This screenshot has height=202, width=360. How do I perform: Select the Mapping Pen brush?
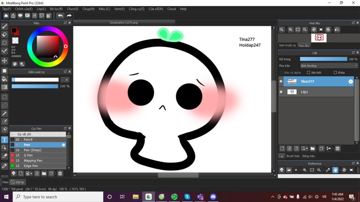(38, 161)
